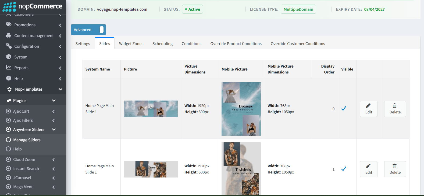
Task: Click the Help question mark icon
Action: [9, 78]
